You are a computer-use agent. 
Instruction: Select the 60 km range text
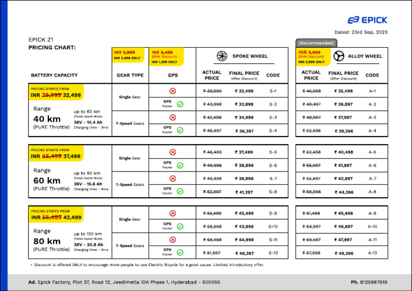click(x=47, y=181)
